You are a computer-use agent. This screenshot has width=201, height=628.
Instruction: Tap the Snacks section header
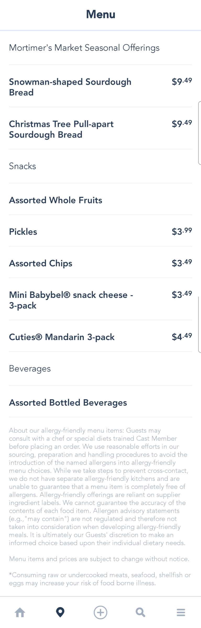click(23, 166)
